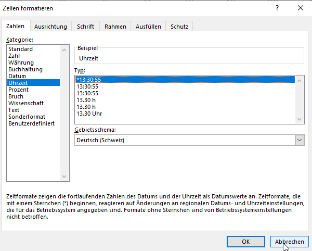
Task: Choose the Buchhaltung category
Action: click(33, 69)
